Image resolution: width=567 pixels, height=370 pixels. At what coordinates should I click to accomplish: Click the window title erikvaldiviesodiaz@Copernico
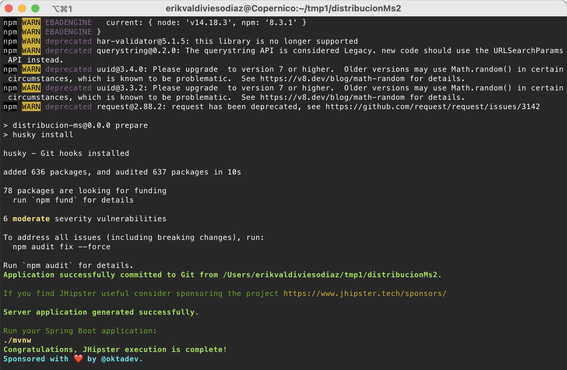[x=283, y=8]
